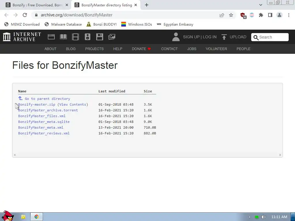Click the LOG IN link
This screenshot has width=295, height=221.
(210, 37)
